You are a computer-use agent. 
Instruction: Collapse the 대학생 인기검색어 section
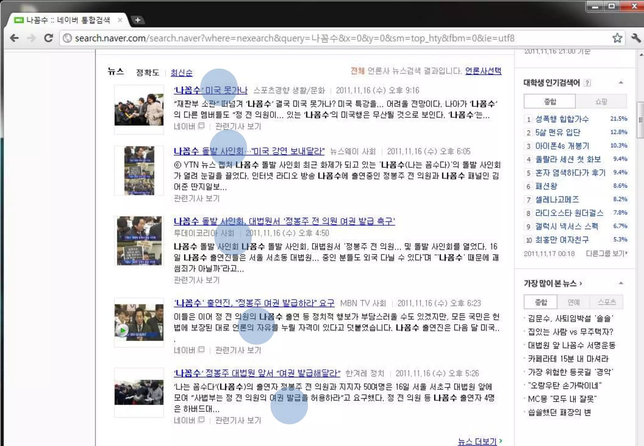point(621,83)
